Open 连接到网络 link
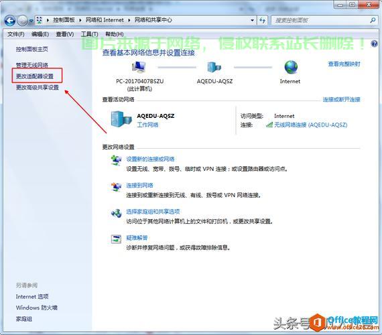The image size is (382, 335). 139,185
